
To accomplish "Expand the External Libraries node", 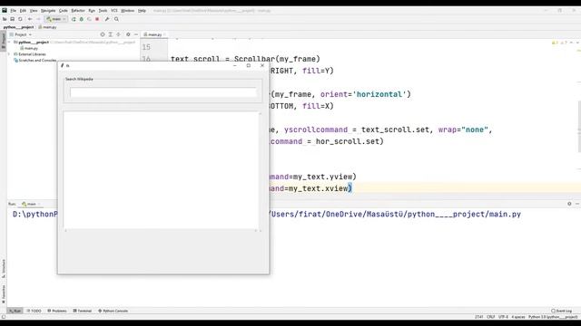I will coord(10,54).
